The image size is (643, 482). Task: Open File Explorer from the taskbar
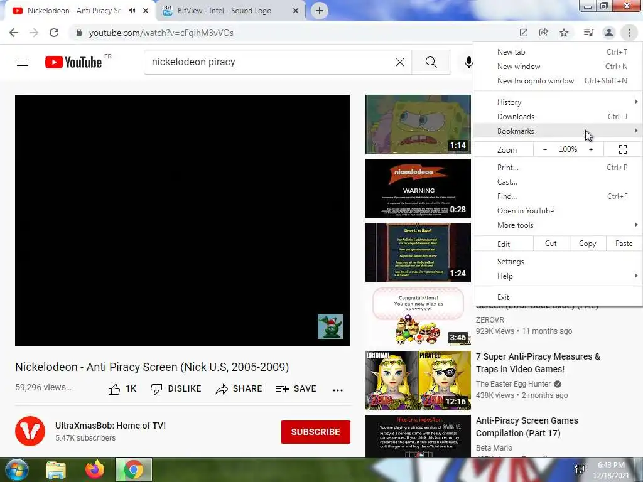tap(56, 469)
